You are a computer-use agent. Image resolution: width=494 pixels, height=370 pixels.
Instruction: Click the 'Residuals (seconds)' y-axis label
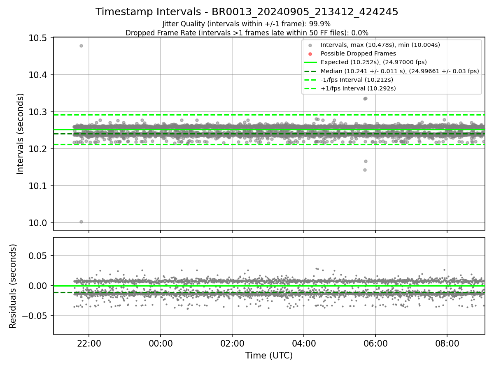coord(13,286)
